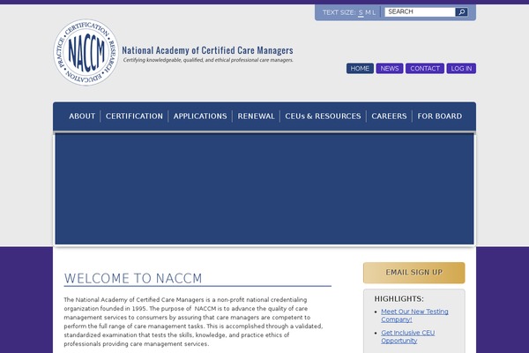Open the RENEWAL menu
Image resolution: width=529 pixels, height=353 pixels.
pyautogui.click(x=256, y=116)
